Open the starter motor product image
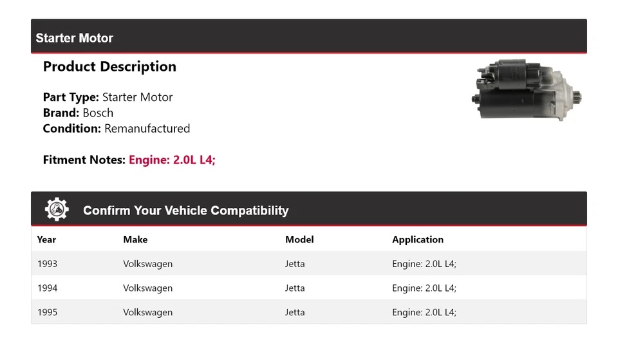Image resolution: width=618 pixels, height=343 pixels. coord(526,90)
